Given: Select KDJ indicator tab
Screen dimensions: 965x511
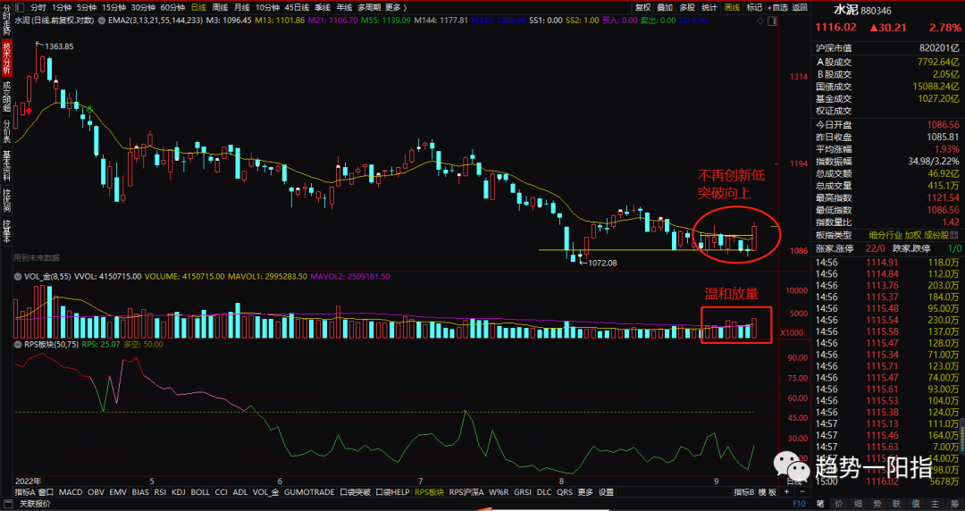Looking at the screenshot, I should tap(179, 492).
